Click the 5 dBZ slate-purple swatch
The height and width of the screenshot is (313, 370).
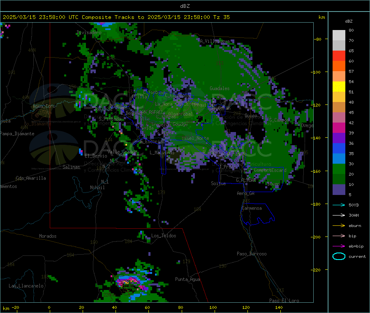(x=339, y=190)
